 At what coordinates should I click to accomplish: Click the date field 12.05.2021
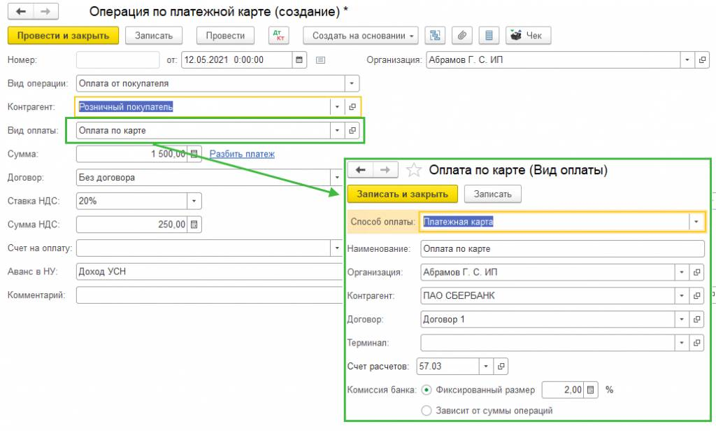236,60
